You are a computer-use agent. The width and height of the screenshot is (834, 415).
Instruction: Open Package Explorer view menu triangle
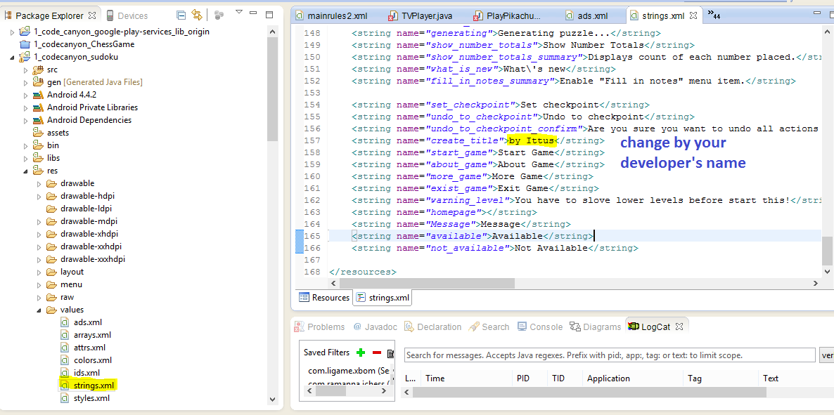239,12
